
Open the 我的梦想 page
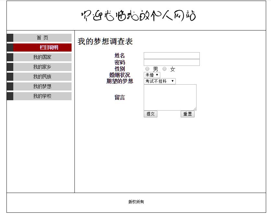(x=42, y=87)
